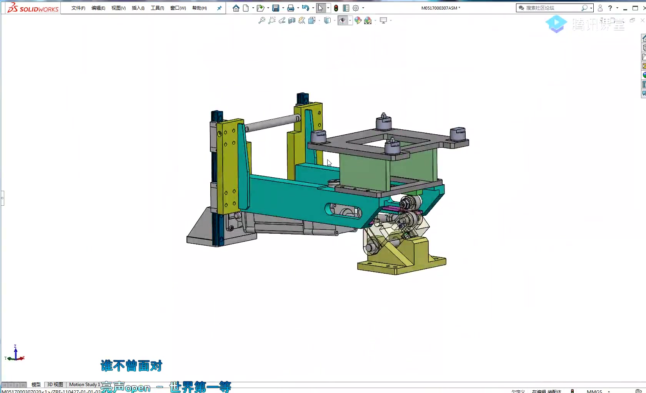Open the Options gear icon
Image resolution: width=646 pixels, height=393 pixels.
[356, 8]
